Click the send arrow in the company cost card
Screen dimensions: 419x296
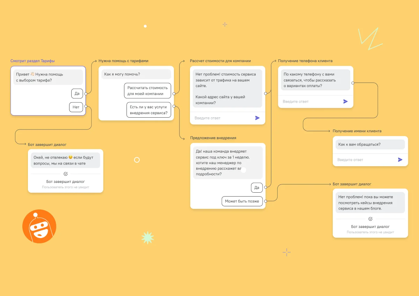click(257, 118)
